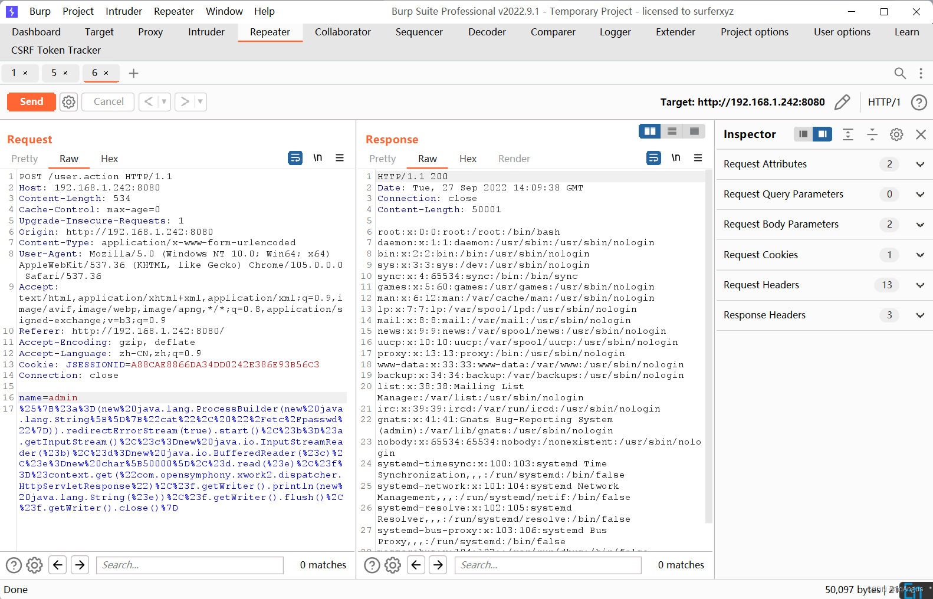Image resolution: width=933 pixels, height=599 pixels.
Task: Set Inspector to left-docked layout
Action: pyautogui.click(x=803, y=134)
